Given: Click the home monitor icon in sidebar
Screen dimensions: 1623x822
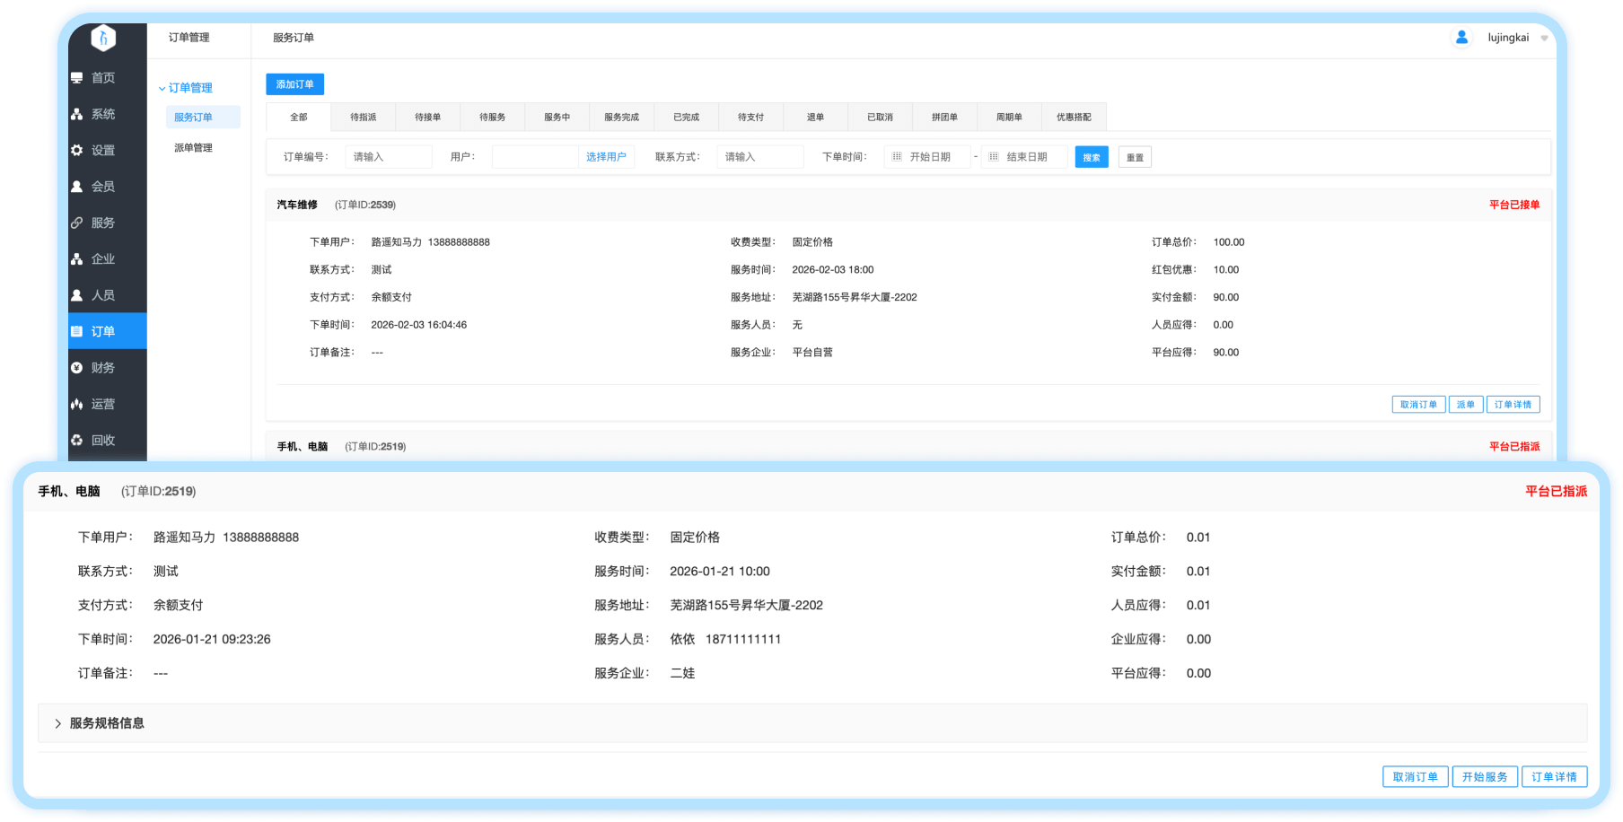Looking at the screenshot, I should [x=77, y=78].
